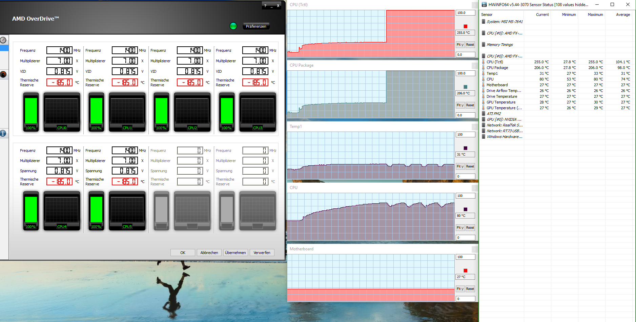Click the blue info icon in the sidebar
Viewport: 636px width, 322px height.
tap(3, 133)
